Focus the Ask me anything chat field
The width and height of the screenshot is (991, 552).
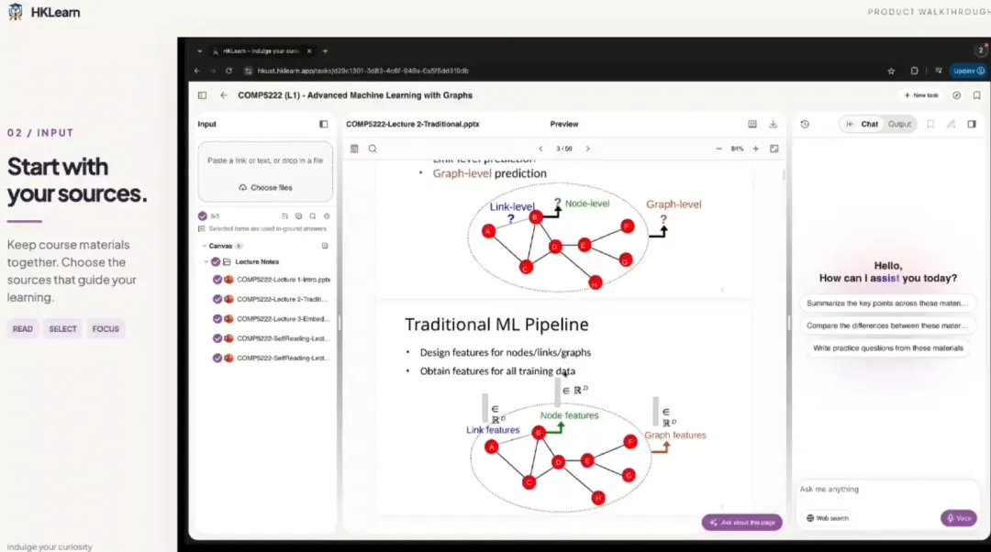tap(887, 490)
